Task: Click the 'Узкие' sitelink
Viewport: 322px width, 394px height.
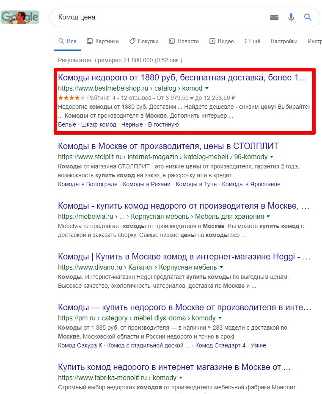Action: (258, 345)
